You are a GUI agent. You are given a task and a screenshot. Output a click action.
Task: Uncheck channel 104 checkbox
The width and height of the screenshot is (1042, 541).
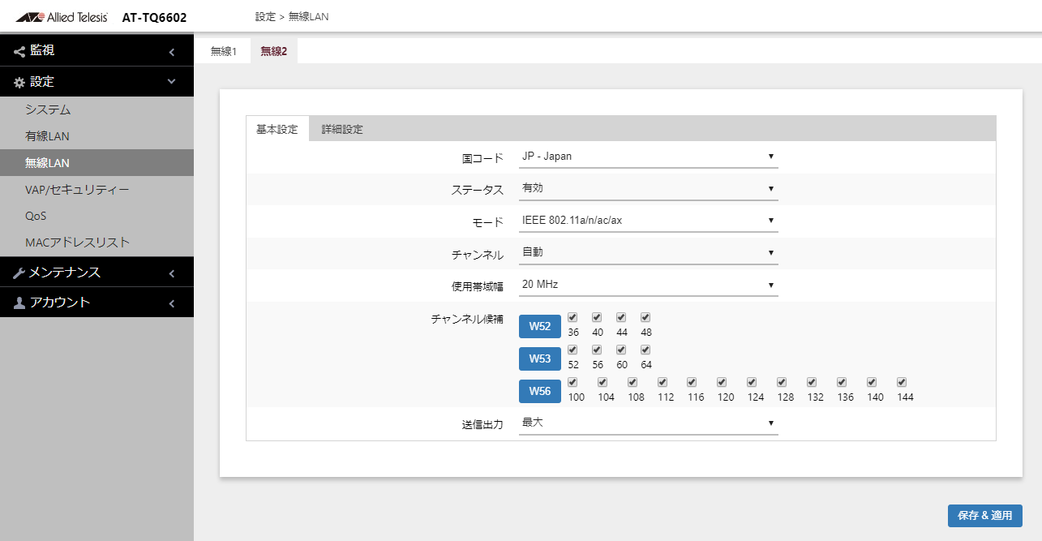click(x=602, y=382)
